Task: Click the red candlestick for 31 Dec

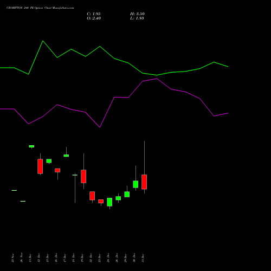Action: point(144,182)
